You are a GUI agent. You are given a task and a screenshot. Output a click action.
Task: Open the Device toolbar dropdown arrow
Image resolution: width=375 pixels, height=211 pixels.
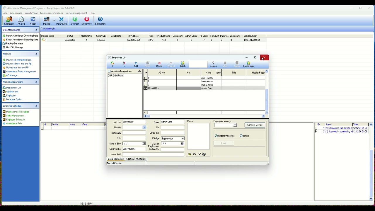(54, 21)
